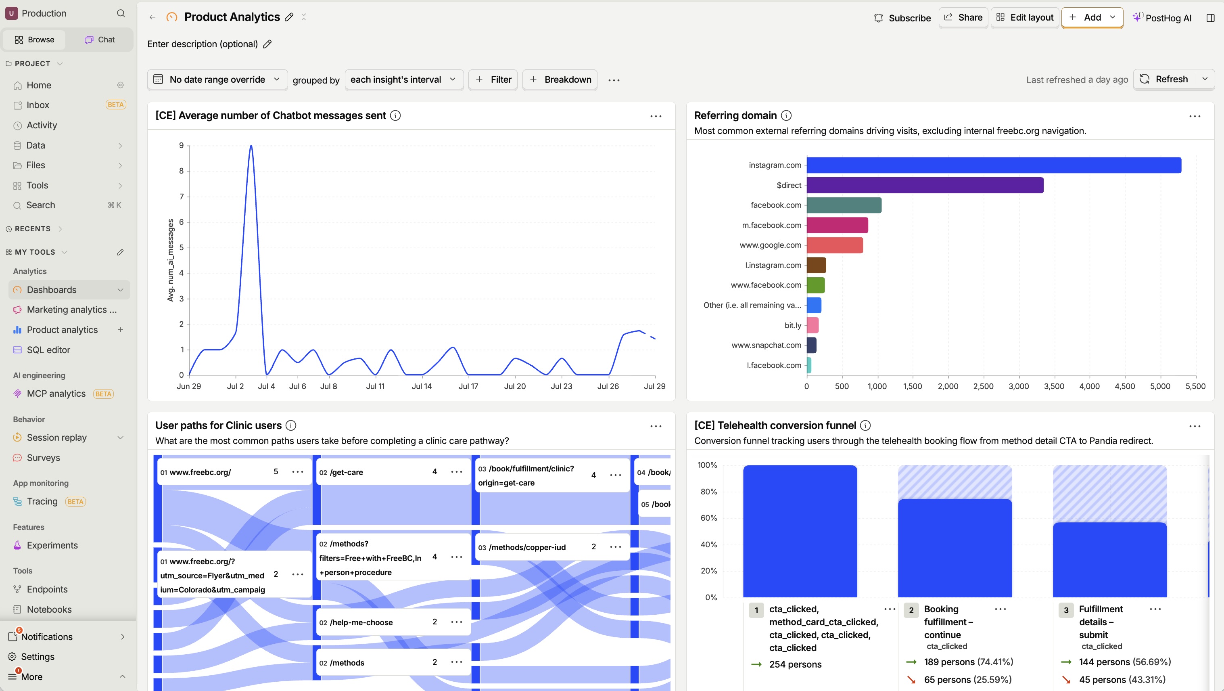This screenshot has height=691, width=1224.
Task: Open Notifications panel
Action: click(67, 637)
